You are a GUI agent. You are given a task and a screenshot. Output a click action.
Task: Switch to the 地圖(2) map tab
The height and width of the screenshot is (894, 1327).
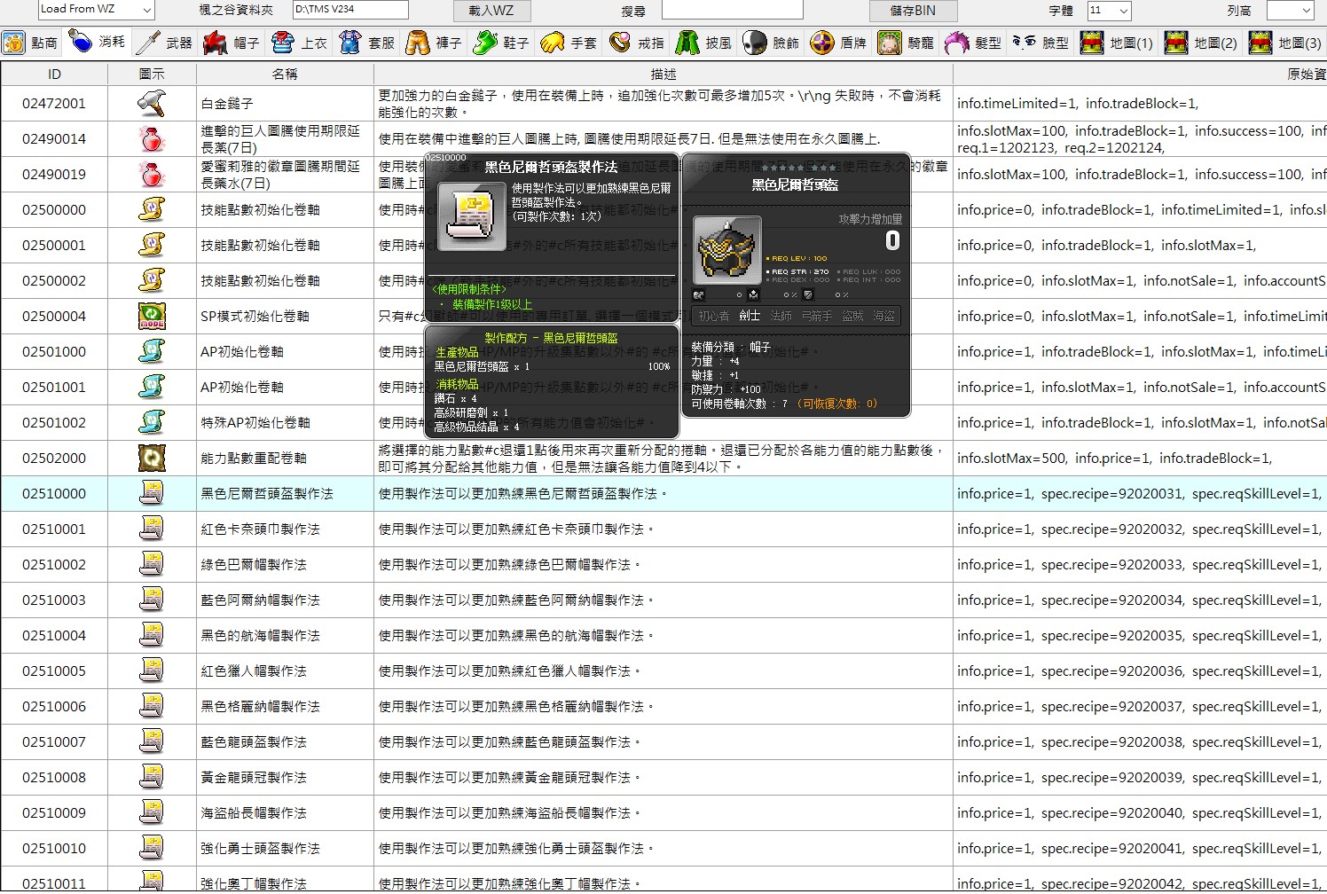(1200, 43)
